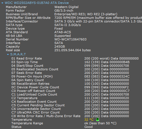Click the 32 °C temperature value
This screenshot has height=129, width=142.
89,120
